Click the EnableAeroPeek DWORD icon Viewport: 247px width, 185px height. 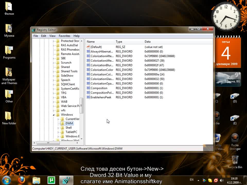coord(88,97)
